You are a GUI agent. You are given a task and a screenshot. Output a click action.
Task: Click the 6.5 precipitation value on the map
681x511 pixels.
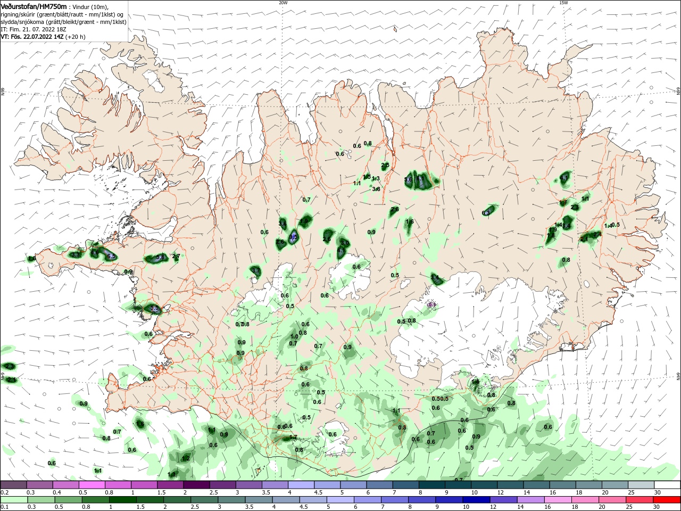pyautogui.click(x=111, y=256)
